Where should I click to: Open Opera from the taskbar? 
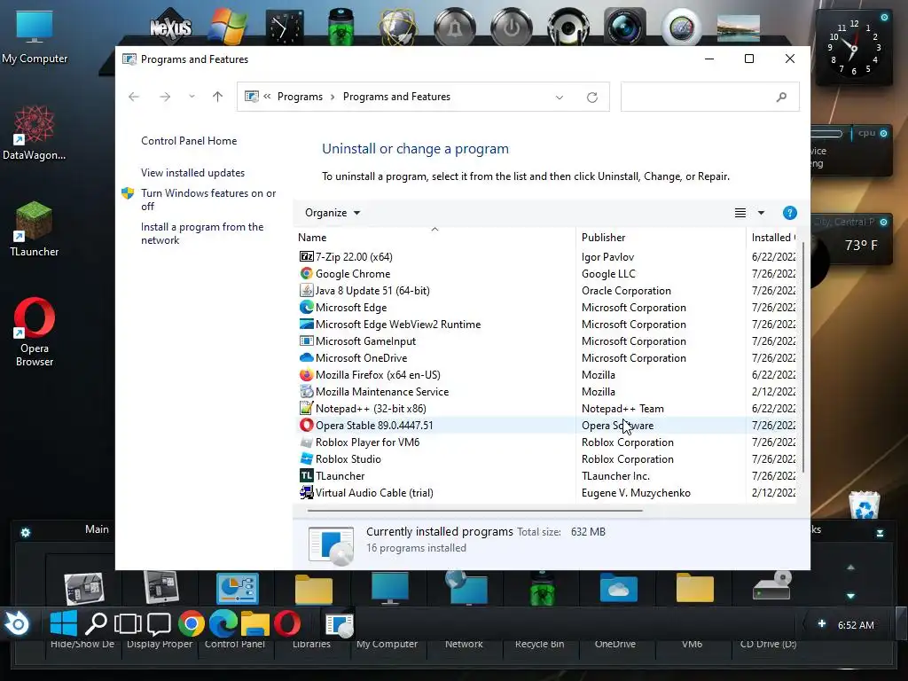(287, 623)
